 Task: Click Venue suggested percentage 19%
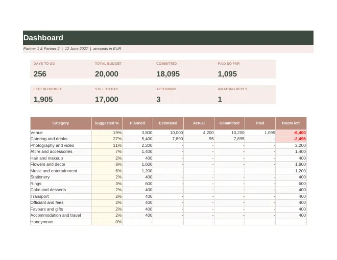(107, 133)
